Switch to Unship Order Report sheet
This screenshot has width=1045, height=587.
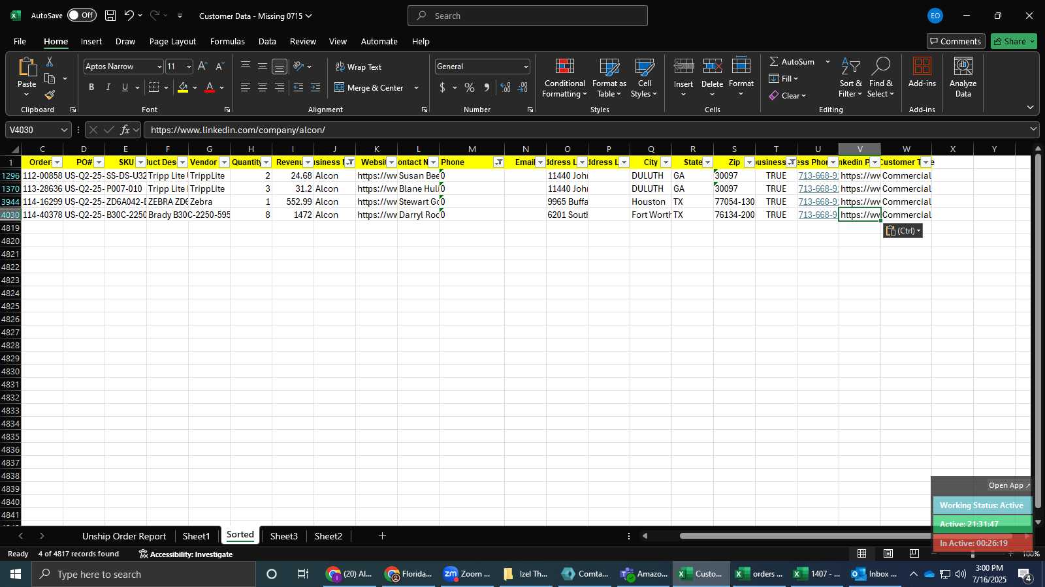124,536
